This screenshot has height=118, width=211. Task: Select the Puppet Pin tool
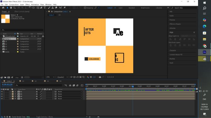(65, 8)
